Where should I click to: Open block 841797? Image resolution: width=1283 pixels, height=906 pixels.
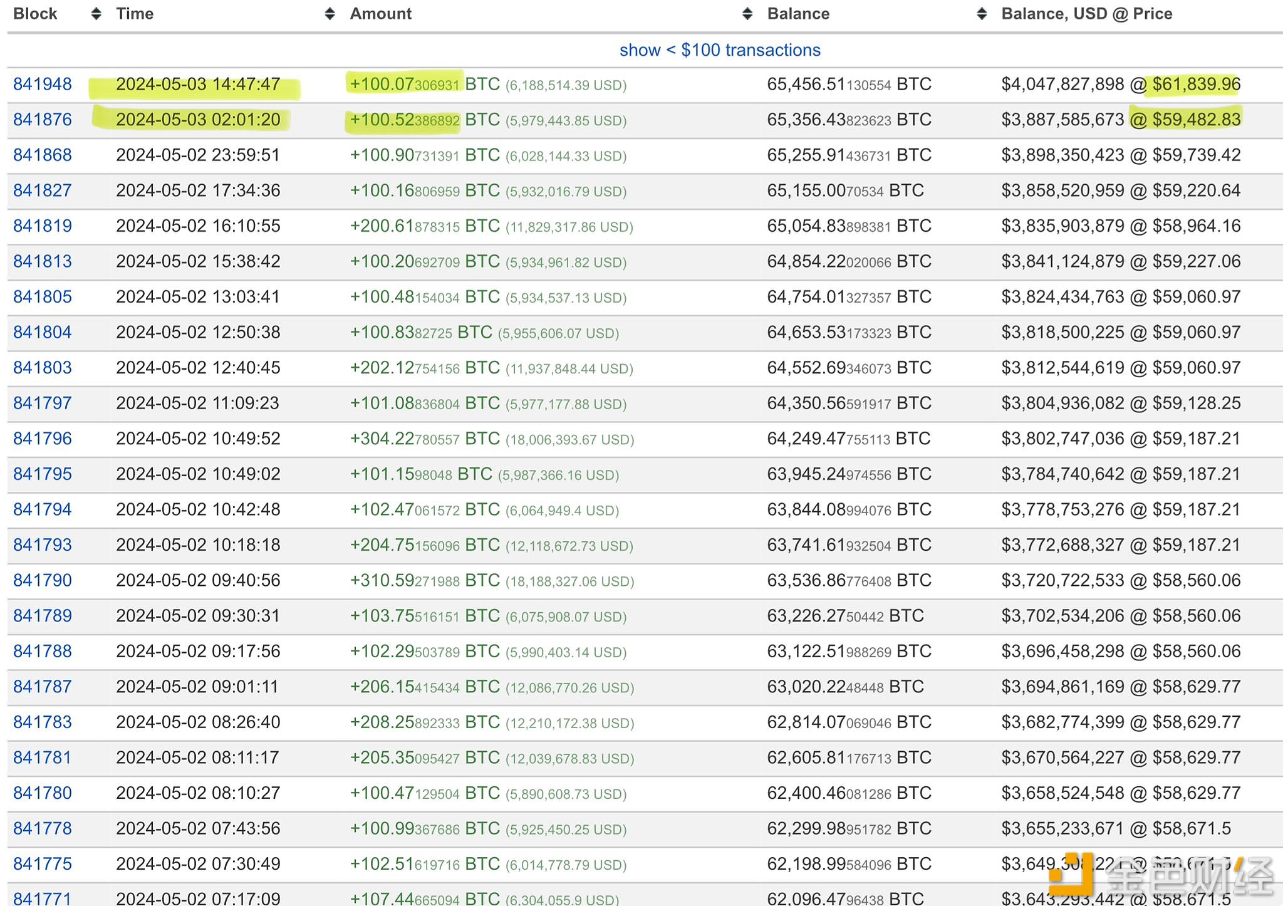43,403
